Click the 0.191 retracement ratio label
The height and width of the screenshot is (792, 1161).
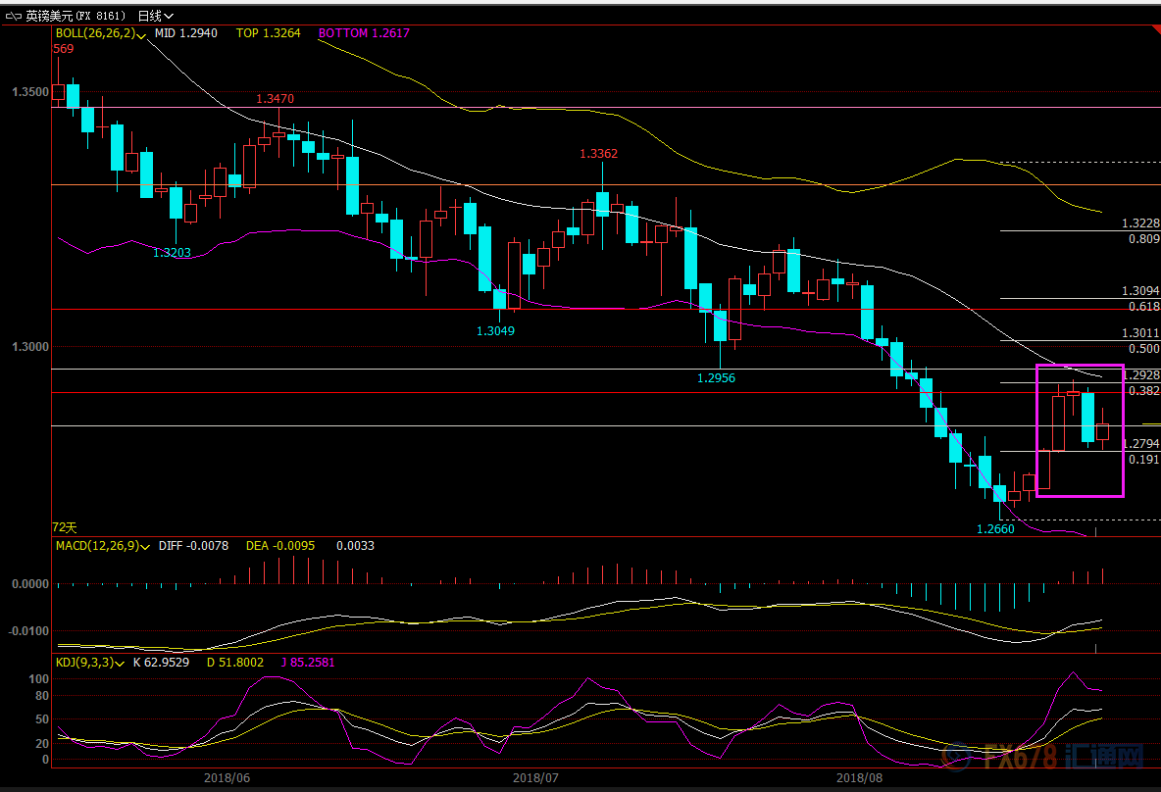click(x=1144, y=460)
